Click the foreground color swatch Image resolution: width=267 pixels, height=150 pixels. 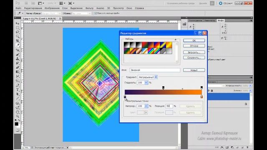[x=17, y=124]
